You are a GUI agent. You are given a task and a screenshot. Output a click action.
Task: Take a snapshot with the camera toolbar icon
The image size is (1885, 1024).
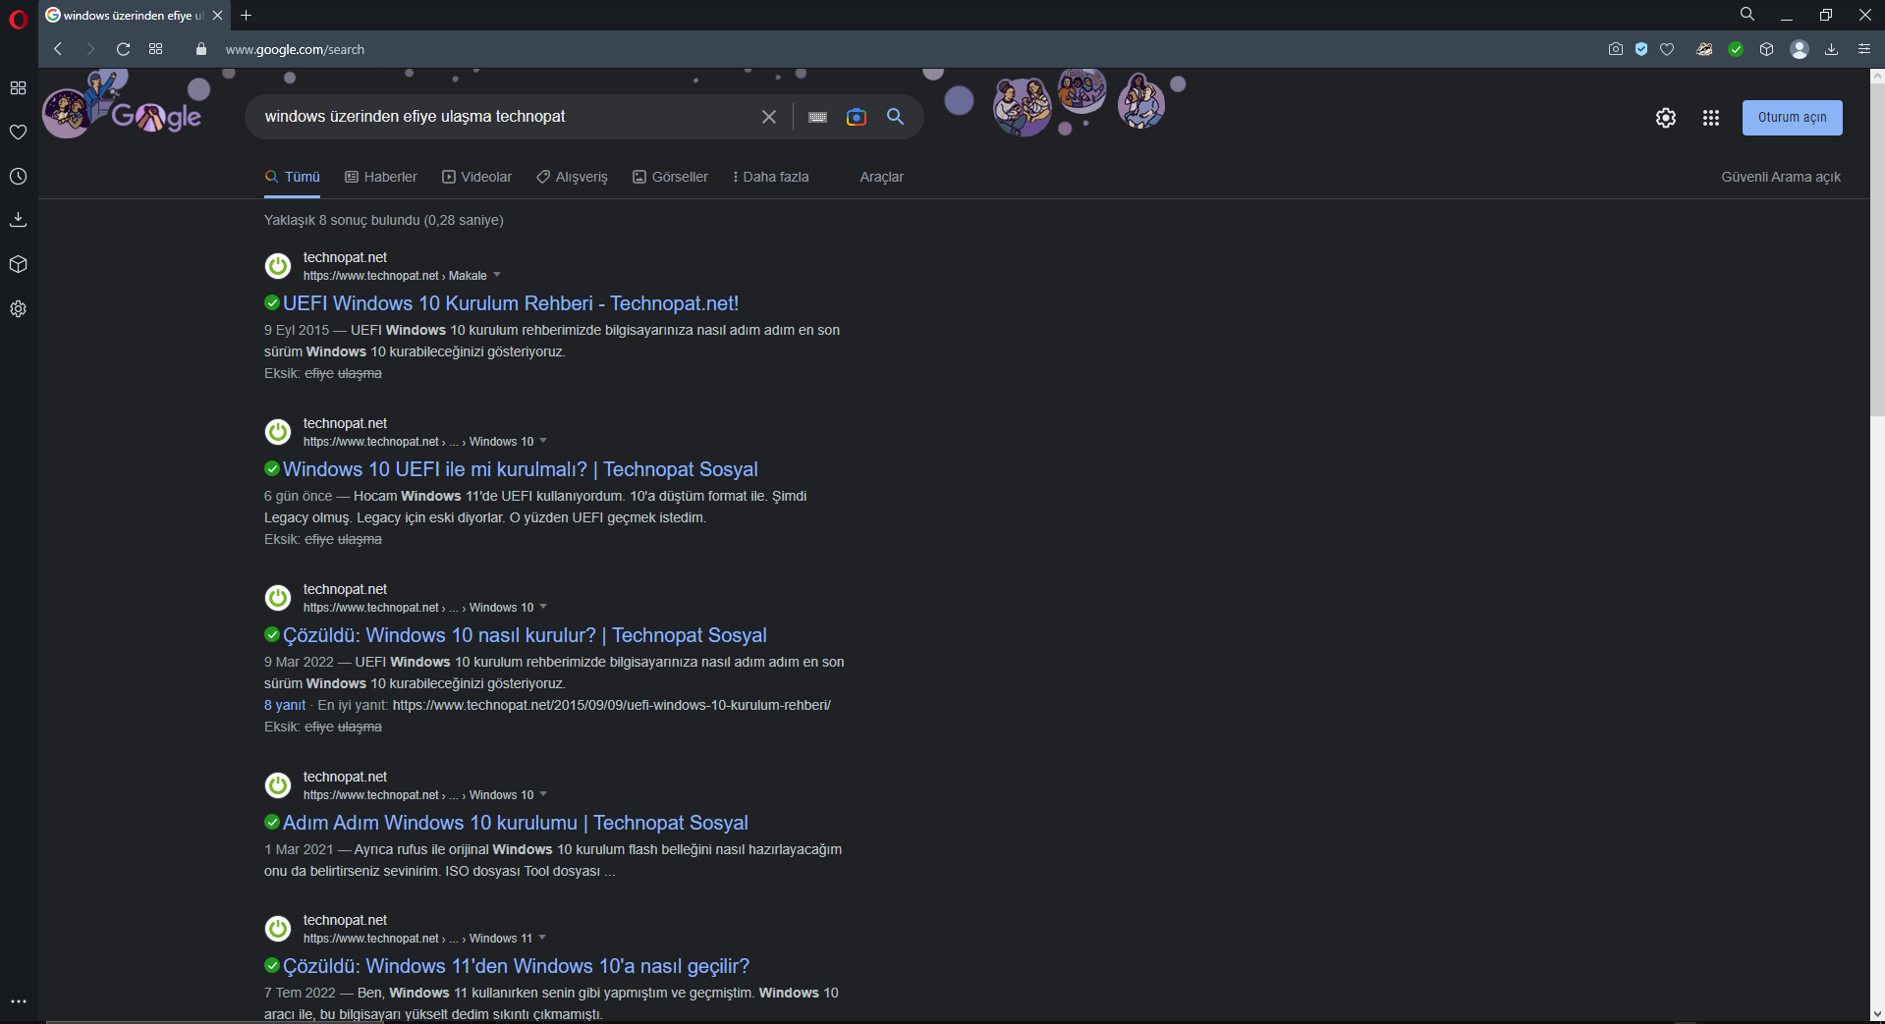tap(1615, 49)
